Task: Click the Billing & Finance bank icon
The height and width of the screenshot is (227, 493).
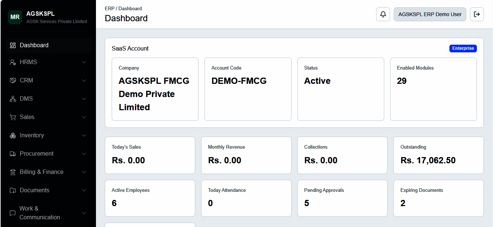Action: coord(13,172)
